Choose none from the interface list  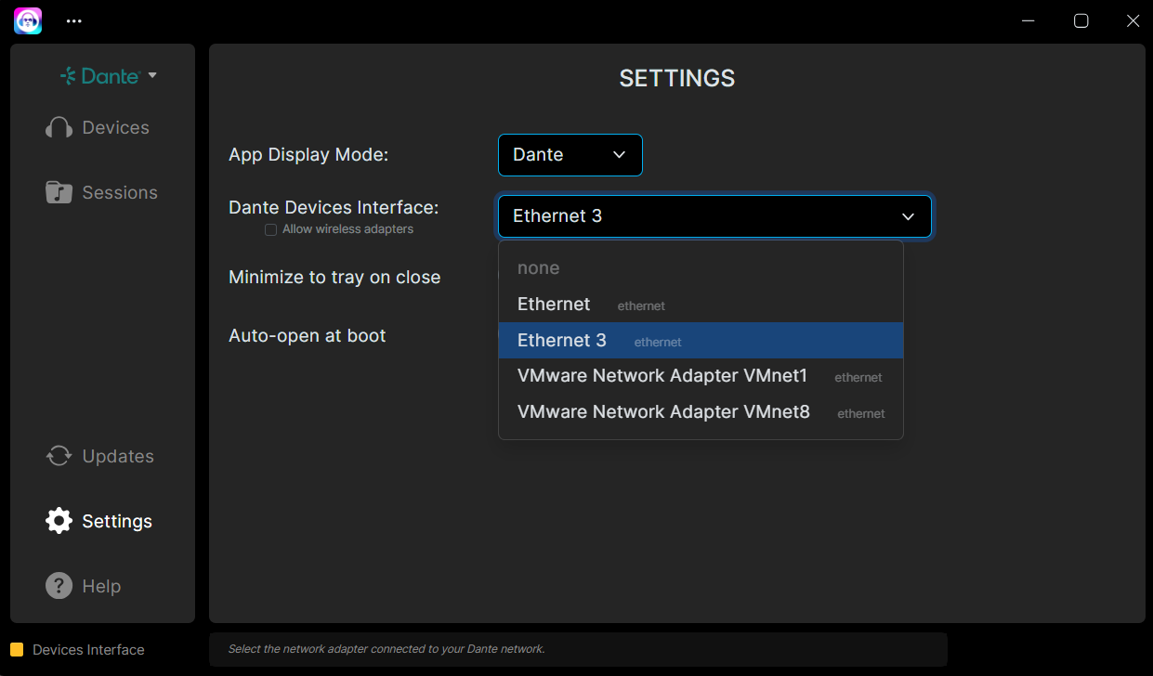pyautogui.click(x=701, y=268)
